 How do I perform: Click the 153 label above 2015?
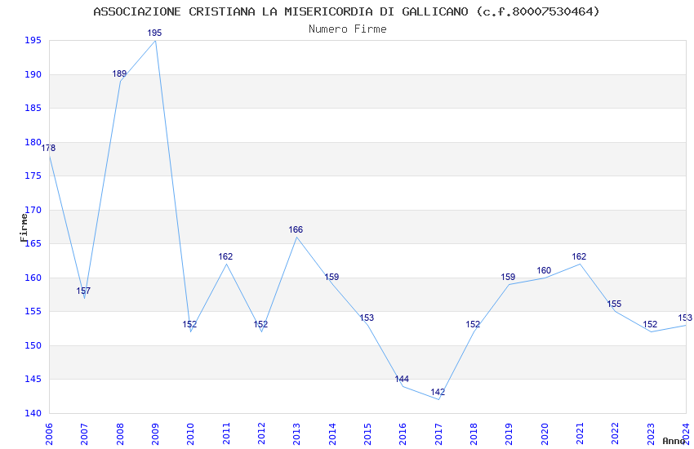367,318
